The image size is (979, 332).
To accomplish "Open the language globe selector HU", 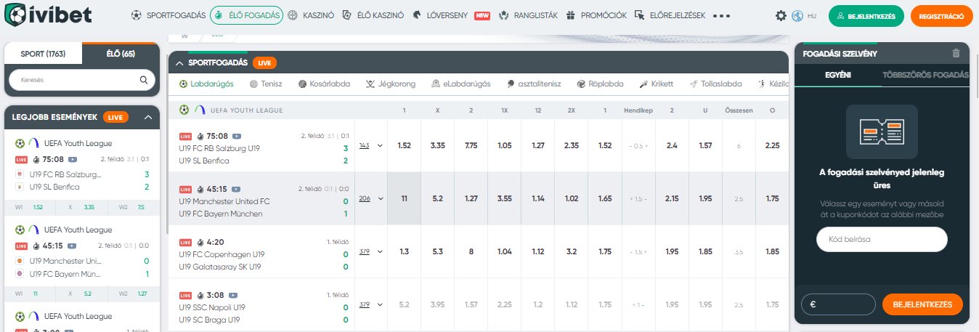I will click(x=804, y=15).
